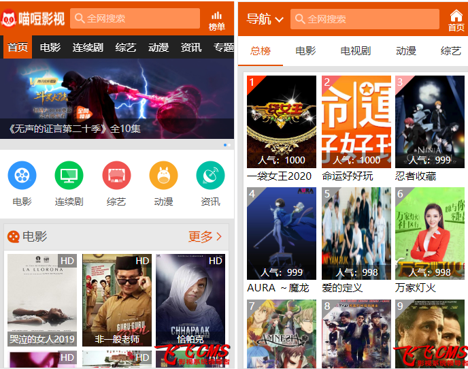Click the 万家灯火 title link
The image size is (468, 369).
coord(416,288)
